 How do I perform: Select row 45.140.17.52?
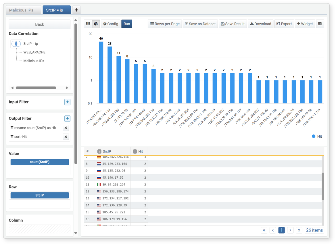pyautogui.click(x=203, y=178)
